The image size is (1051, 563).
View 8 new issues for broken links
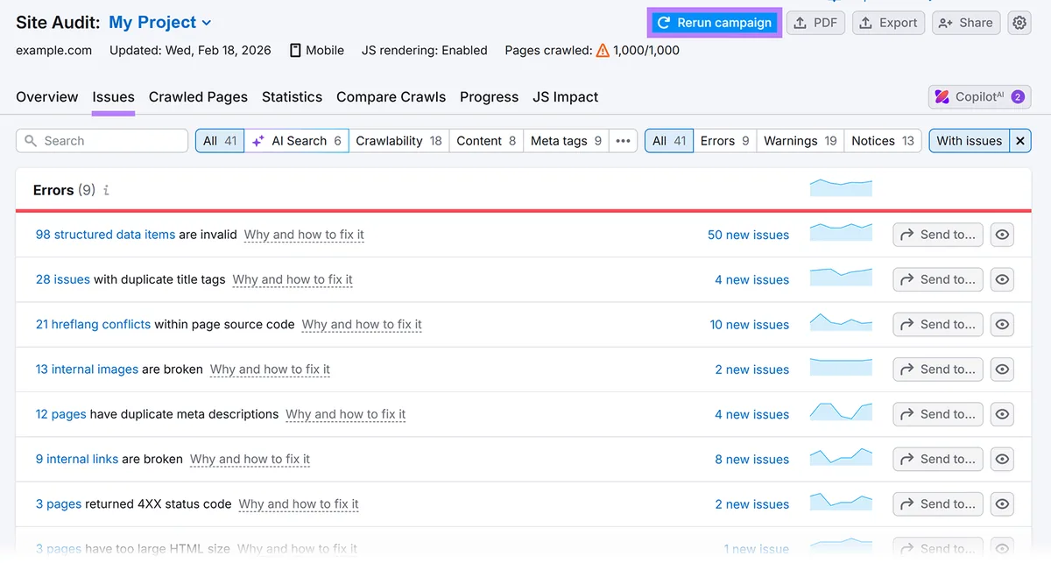[751, 459]
